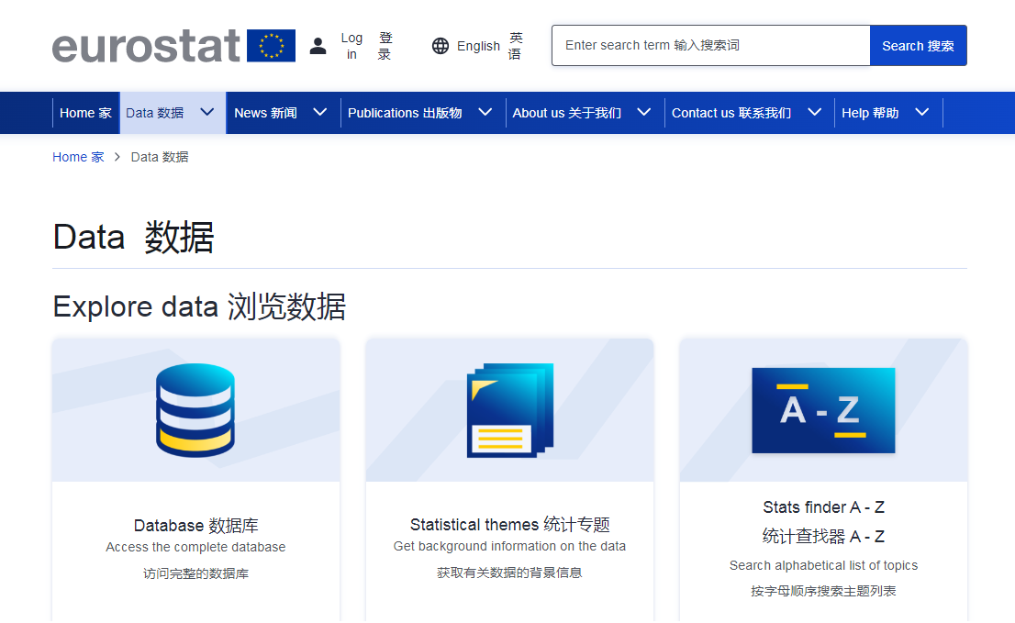The width and height of the screenshot is (1015, 623).
Task: Click the Search 搜索 button
Action: coord(918,44)
